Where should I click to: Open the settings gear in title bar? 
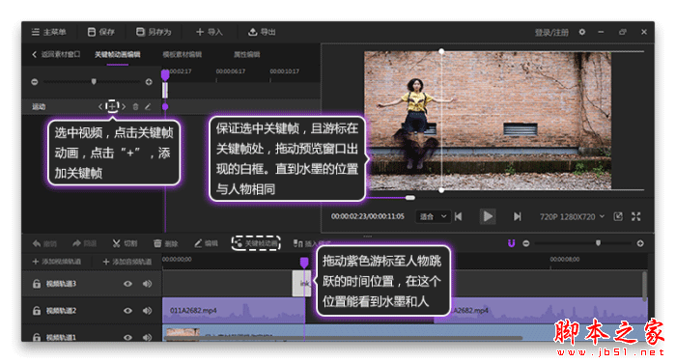(x=582, y=32)
